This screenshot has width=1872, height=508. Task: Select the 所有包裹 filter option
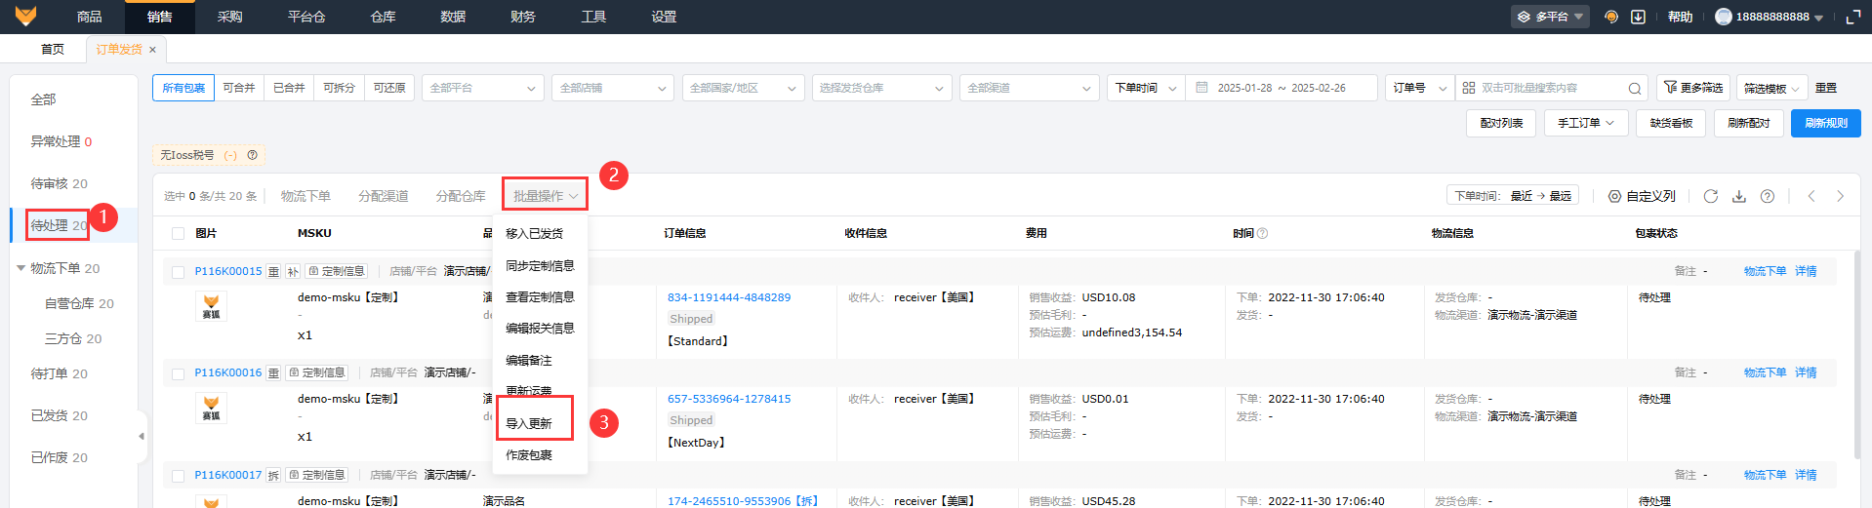coord(183,88)
